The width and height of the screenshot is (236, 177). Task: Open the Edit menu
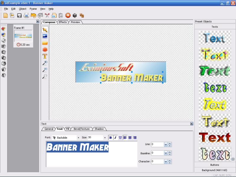[13, 9]
